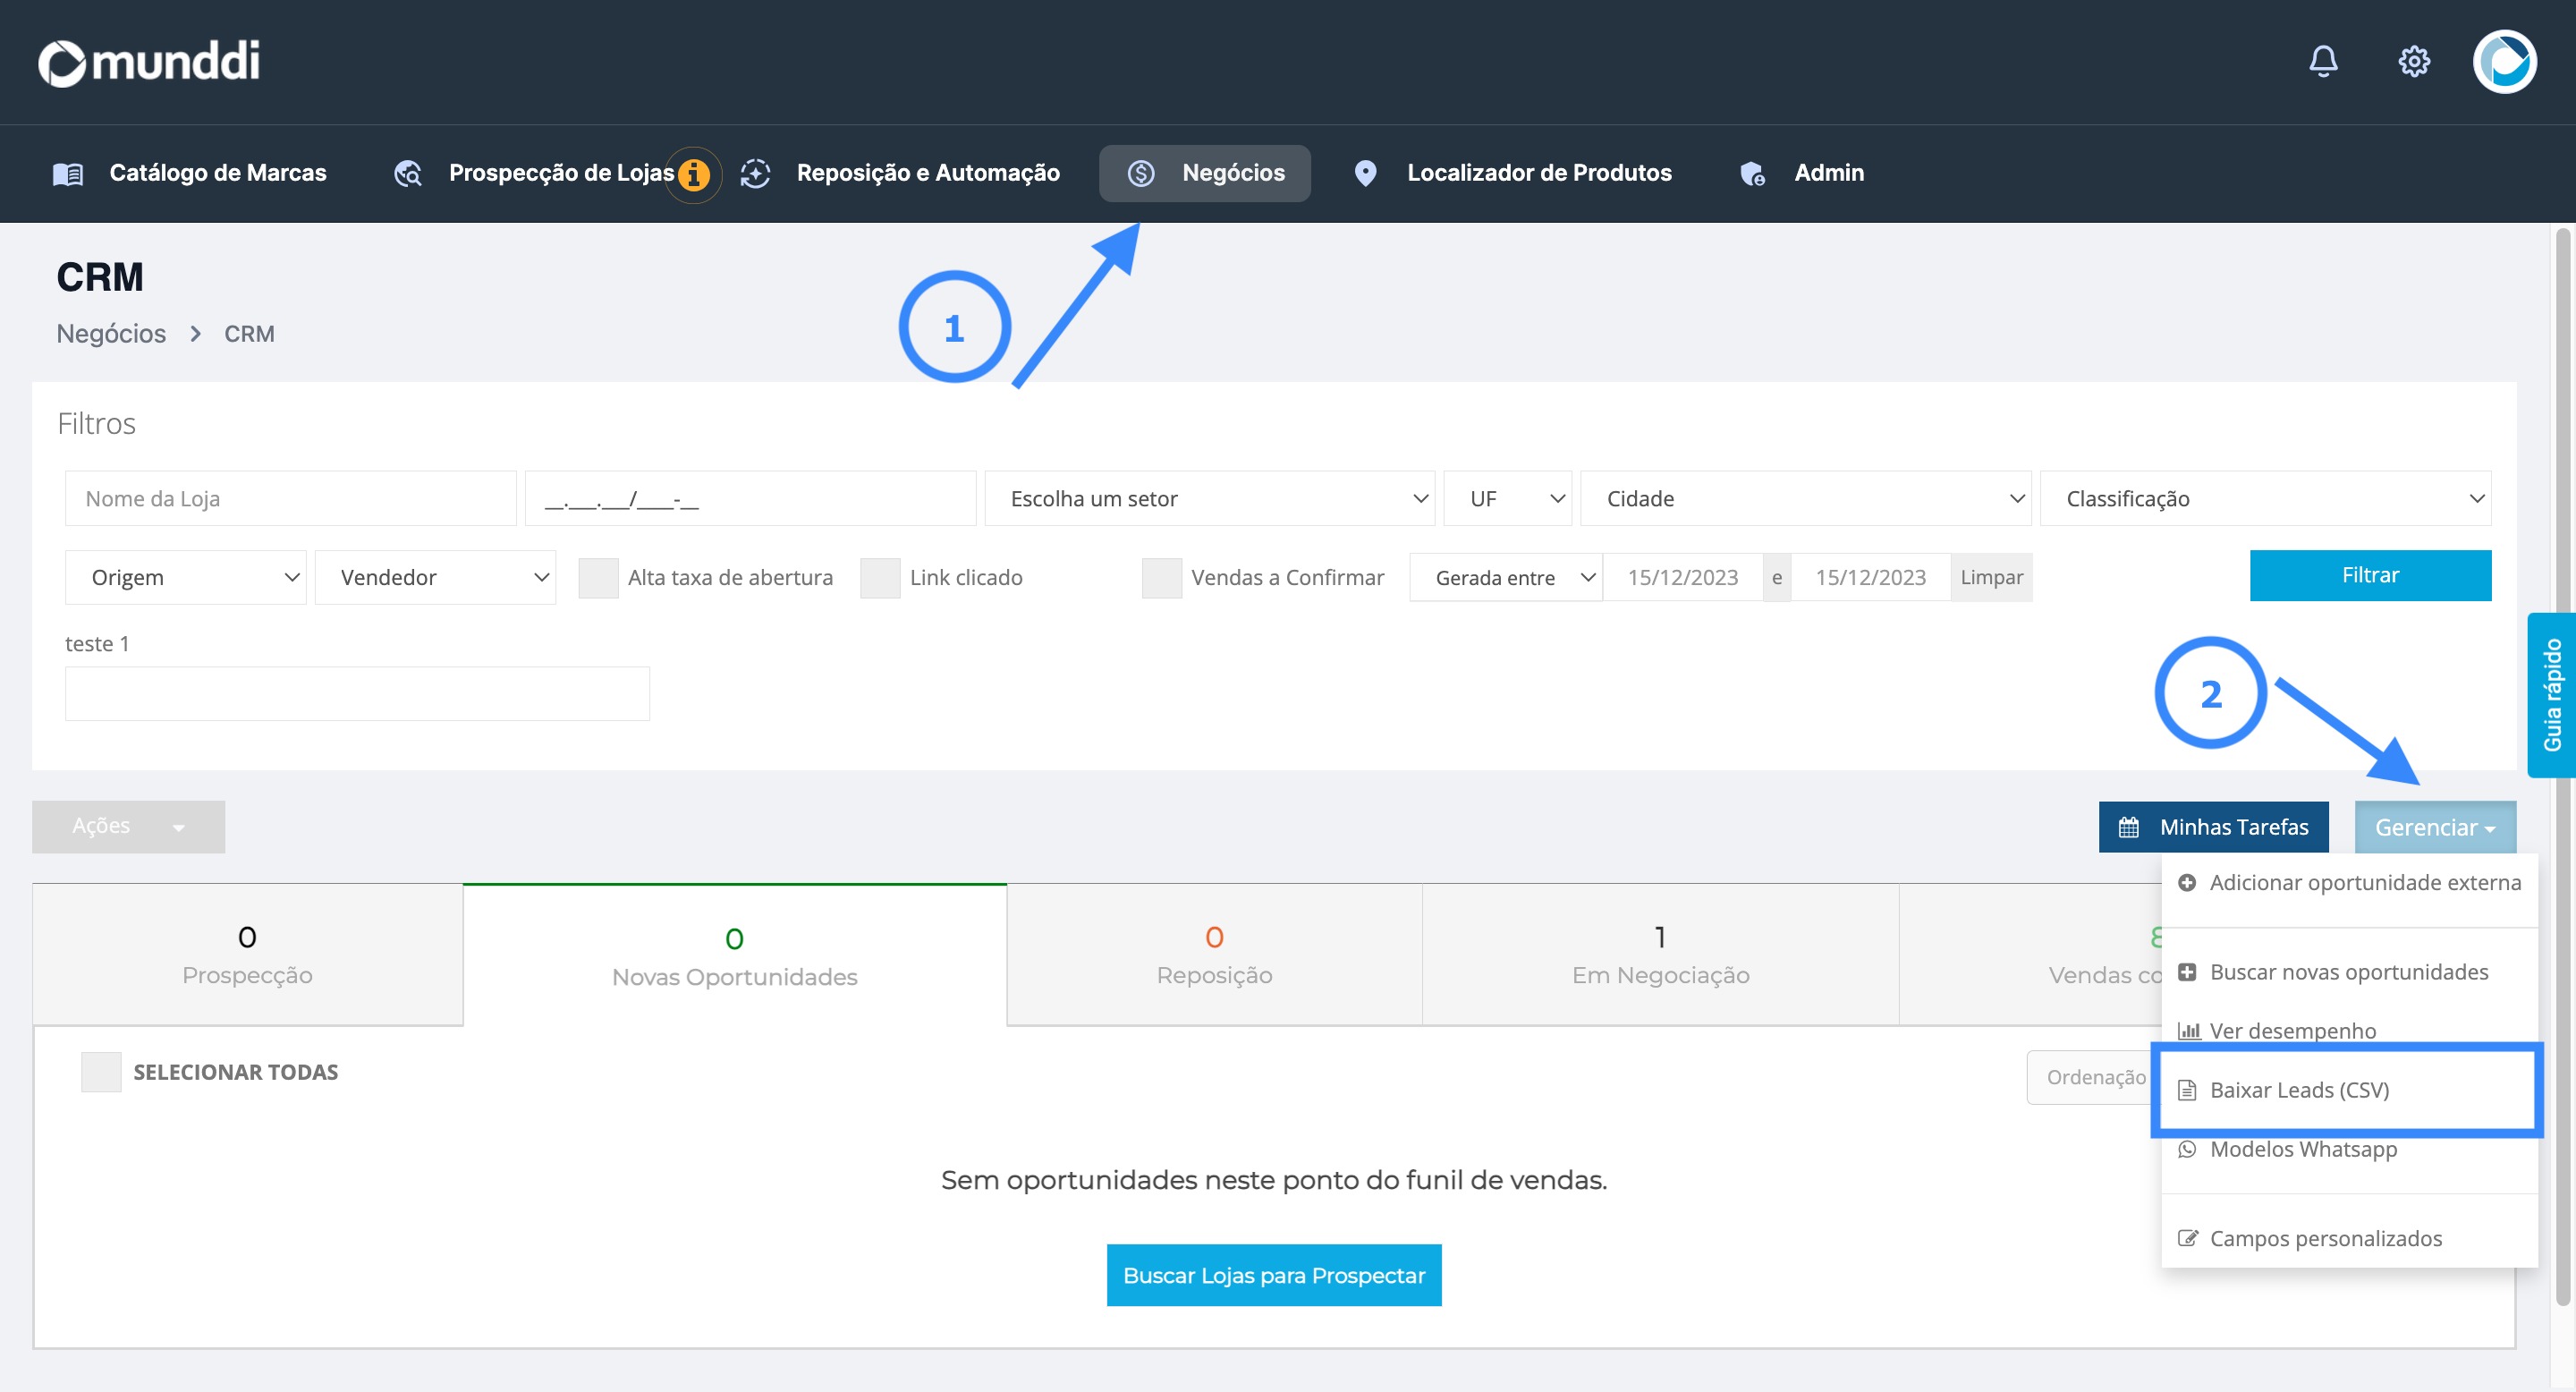Screen dimensions: 2576x1392
Task: Switch to the Prospecção tab
Action: [x=248, y=954]
